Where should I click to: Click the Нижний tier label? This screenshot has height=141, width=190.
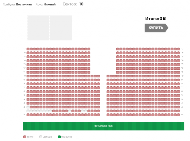pyautogui.click(x=50, y=4)
